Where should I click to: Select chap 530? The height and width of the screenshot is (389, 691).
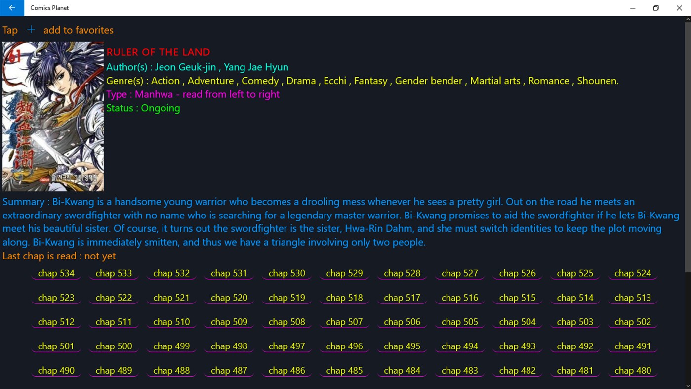click(x=287, y=273)
